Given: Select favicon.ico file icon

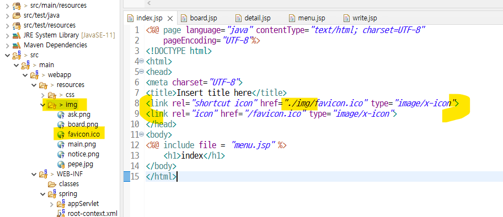Looking at the screenshot, I should coord(61,134).
